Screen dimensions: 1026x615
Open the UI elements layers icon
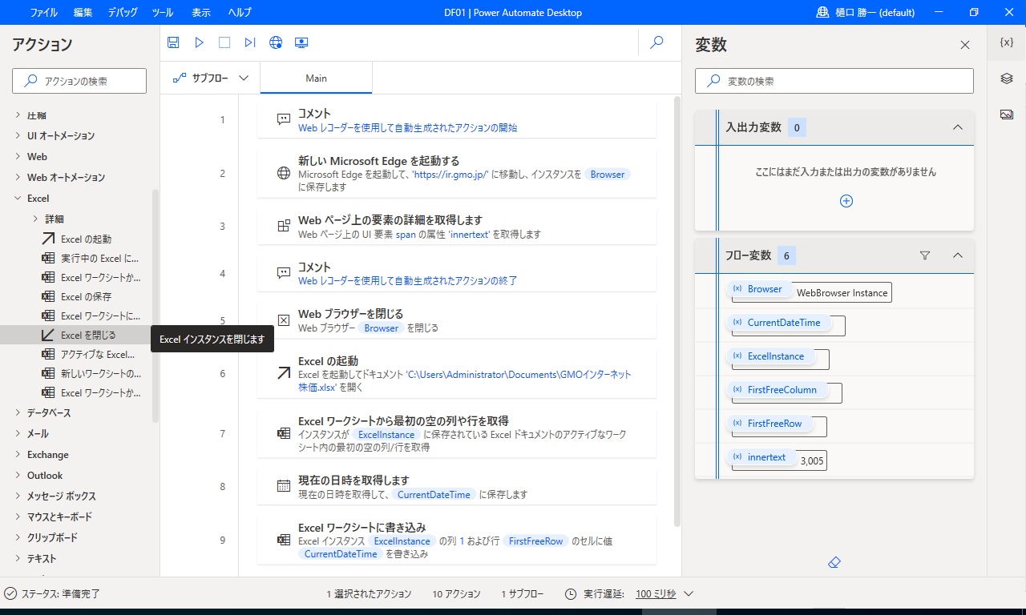pos(1007,78)
